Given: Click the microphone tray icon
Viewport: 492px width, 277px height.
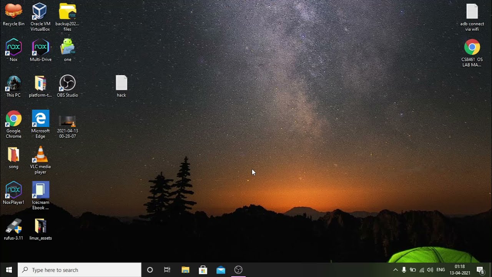Looking at the screenshot, I should coord(404,270).
